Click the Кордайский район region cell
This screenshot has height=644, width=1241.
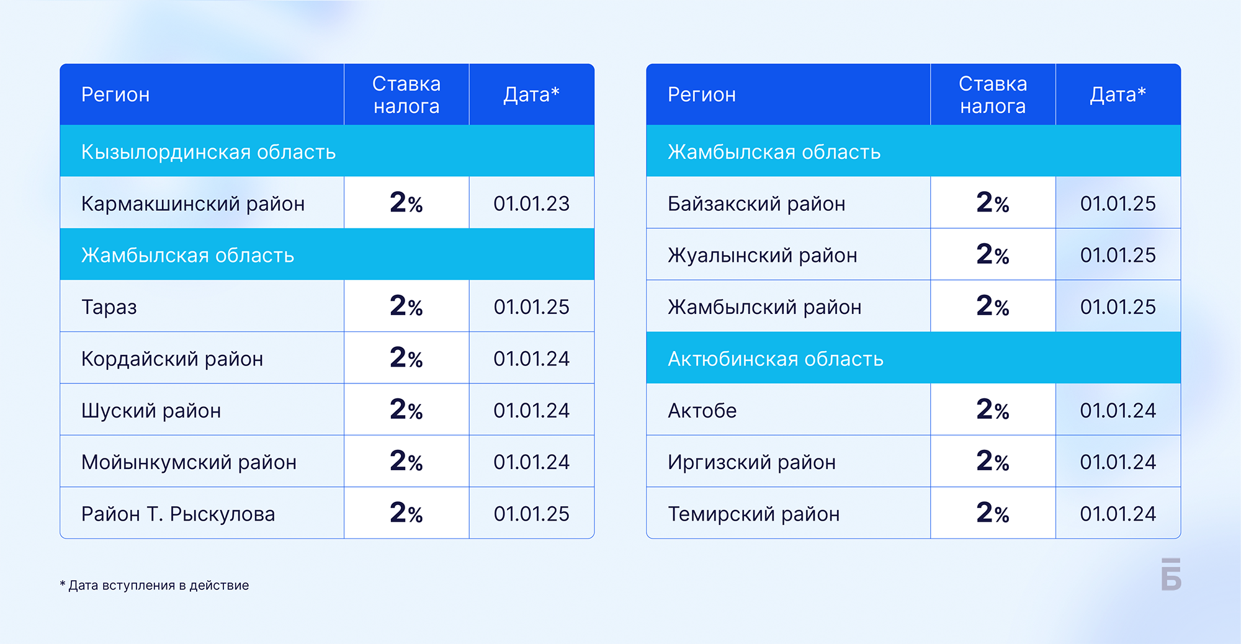pyautogui.click(x=202, y=358)
